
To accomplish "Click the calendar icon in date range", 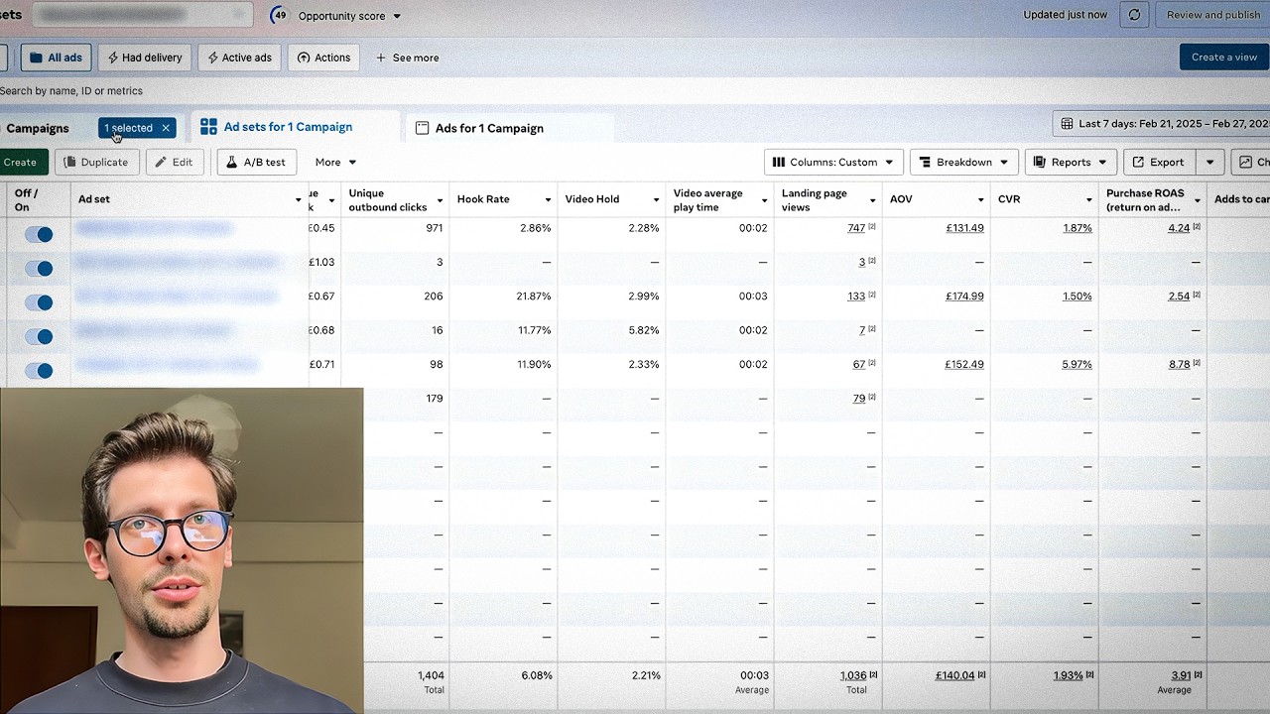I will point(1067,124).
